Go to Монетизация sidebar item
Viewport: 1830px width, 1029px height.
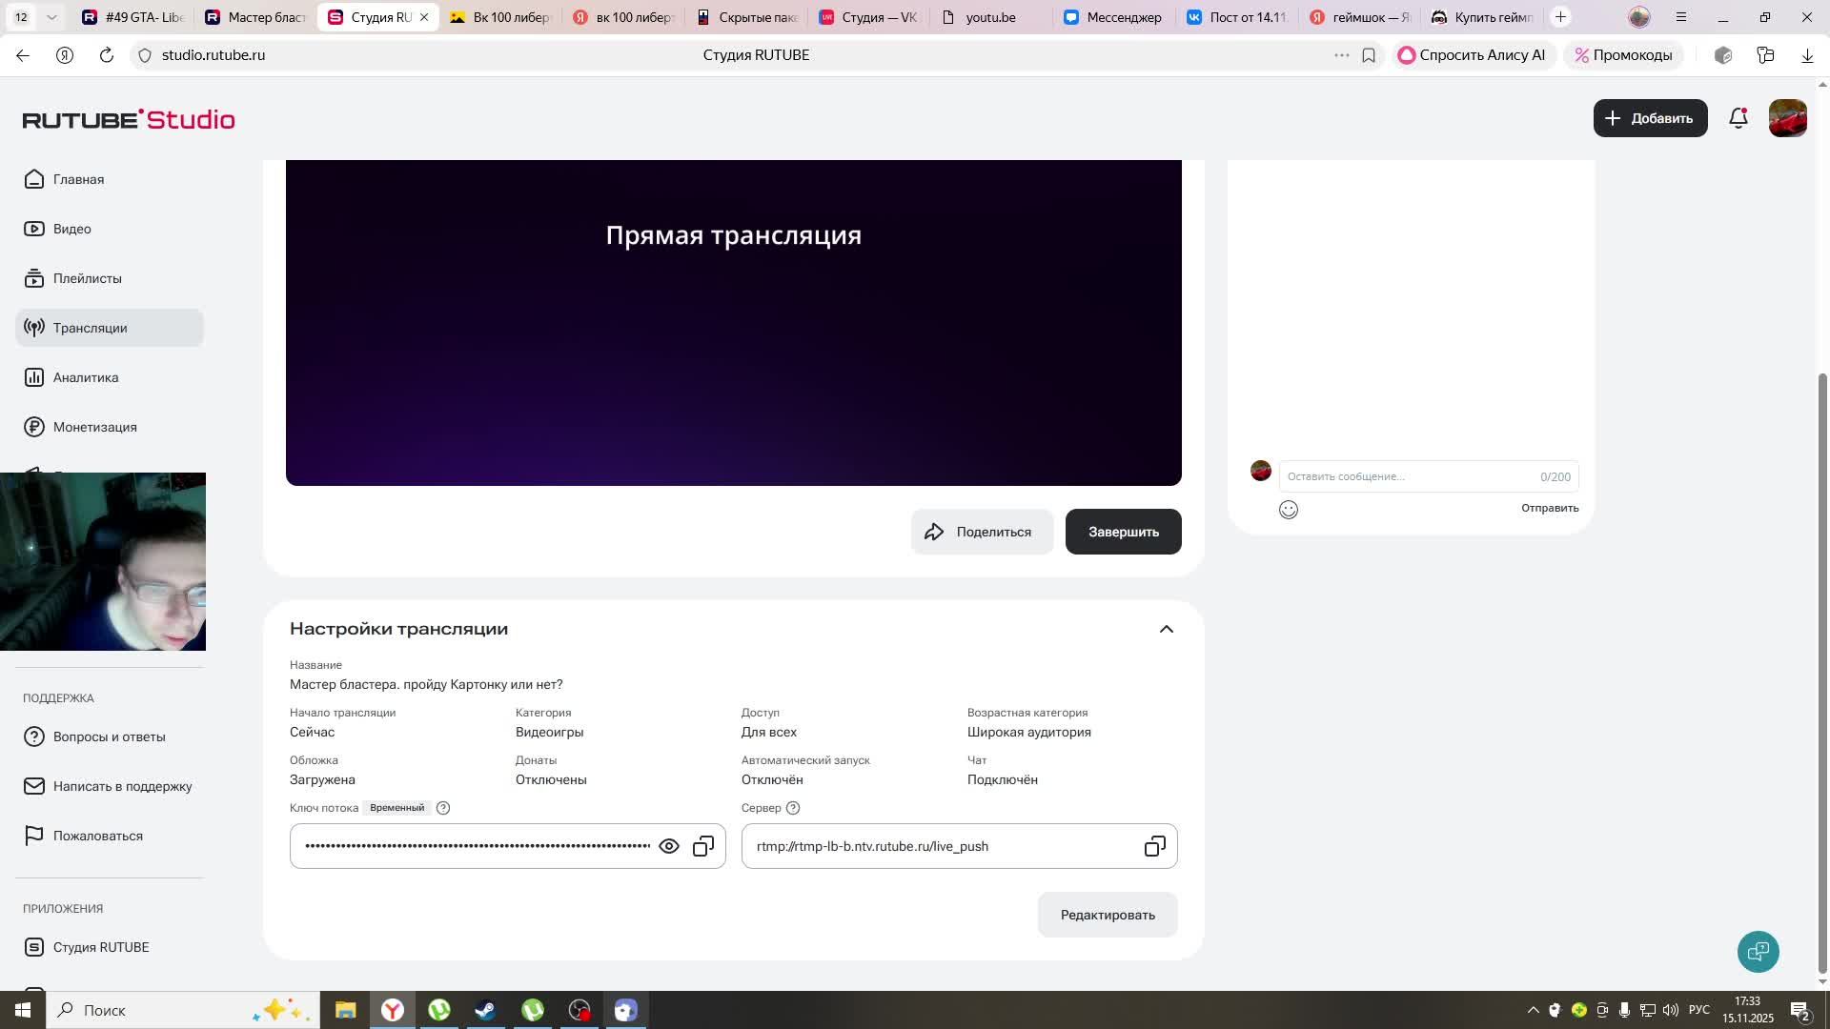[x=94, y=427]
